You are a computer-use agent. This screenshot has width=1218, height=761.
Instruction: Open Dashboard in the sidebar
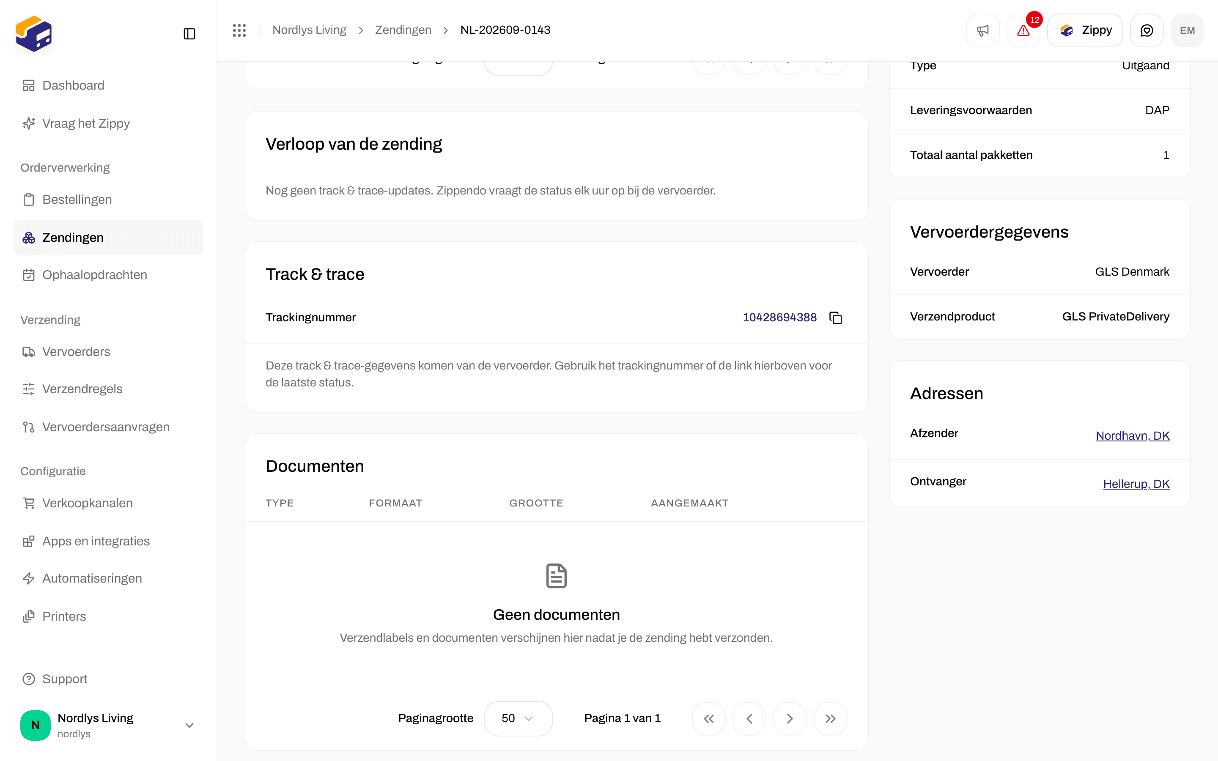tap(108, 85)
